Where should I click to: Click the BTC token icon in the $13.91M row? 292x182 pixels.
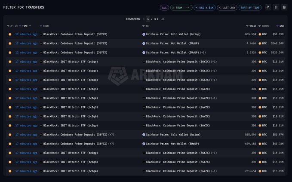(x=260, y=171)
